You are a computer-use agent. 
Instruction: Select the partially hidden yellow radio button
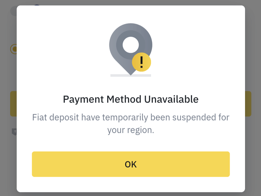(x=14, y=49)
